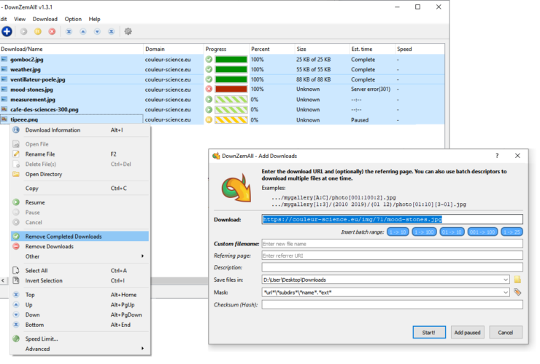Screen dimensions: 540x364
Task: Open the Mask dropdown list
Action: (505, 292)
